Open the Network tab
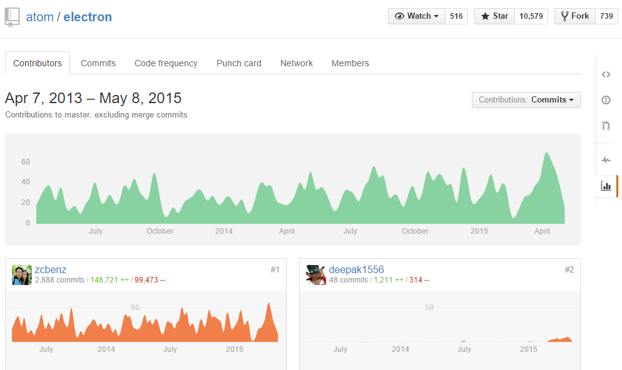The image size is (622, 370). [x=297, y=63]
